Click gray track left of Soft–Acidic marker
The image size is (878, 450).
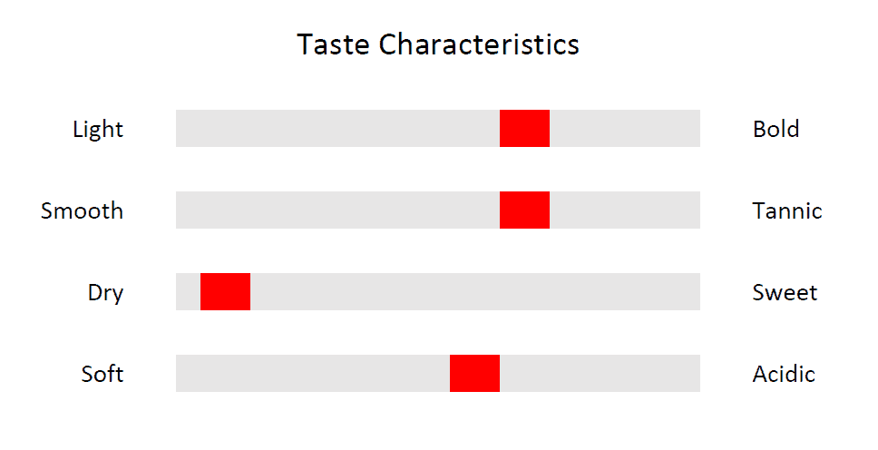pos(313,373)
